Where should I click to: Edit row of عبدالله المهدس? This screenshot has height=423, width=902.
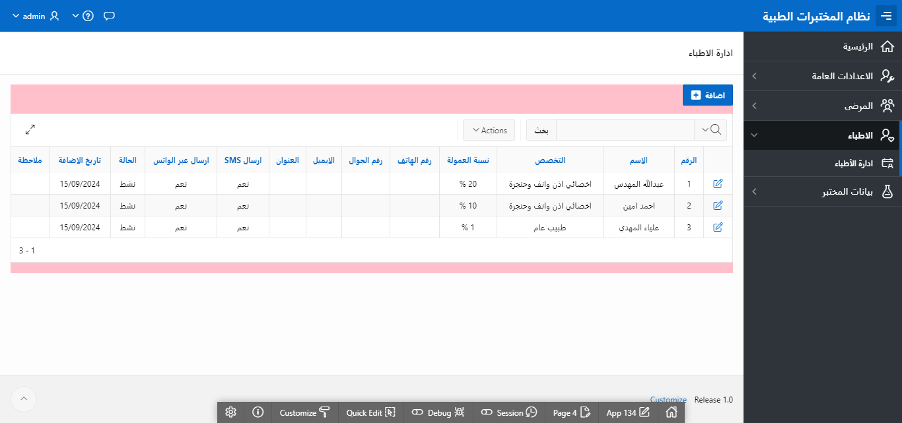click(718, 184)
